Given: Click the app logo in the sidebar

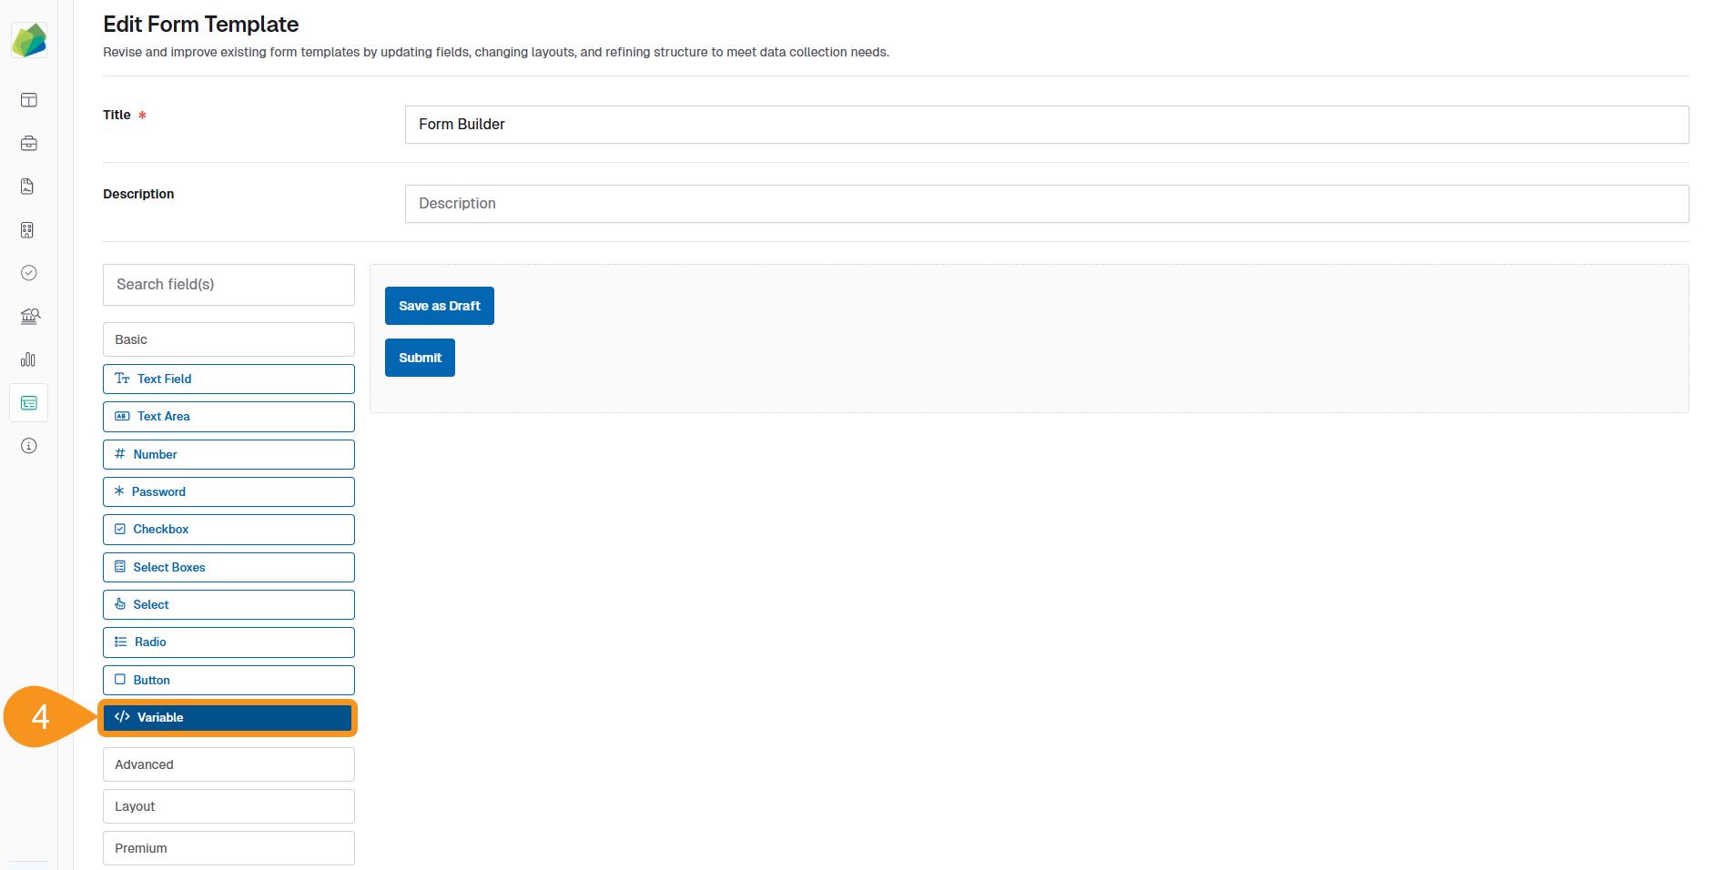Looking at the screenshot, I should (29, 40).
